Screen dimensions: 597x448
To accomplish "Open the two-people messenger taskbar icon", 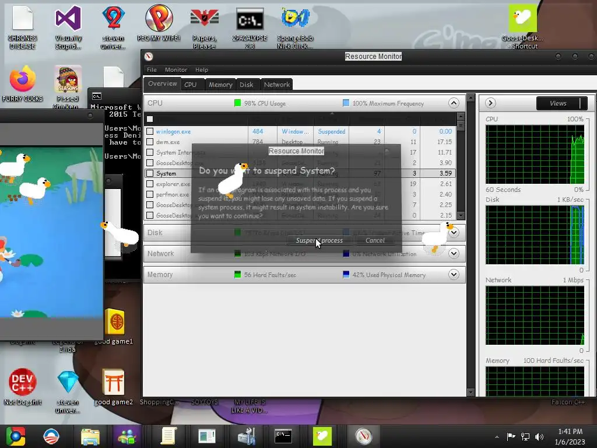I will [128, 436].
